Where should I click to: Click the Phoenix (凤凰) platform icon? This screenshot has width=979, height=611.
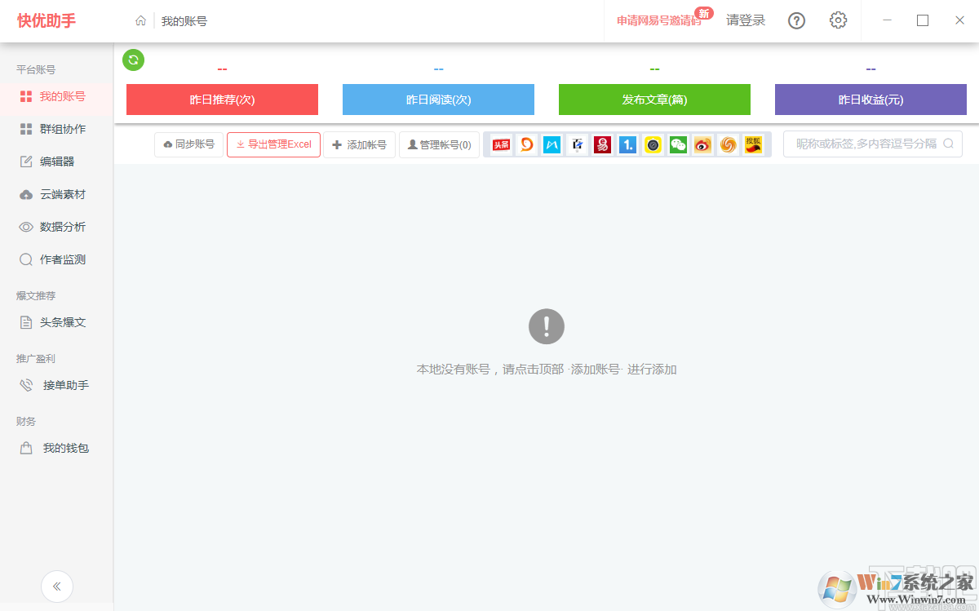[x=727, y=144]
